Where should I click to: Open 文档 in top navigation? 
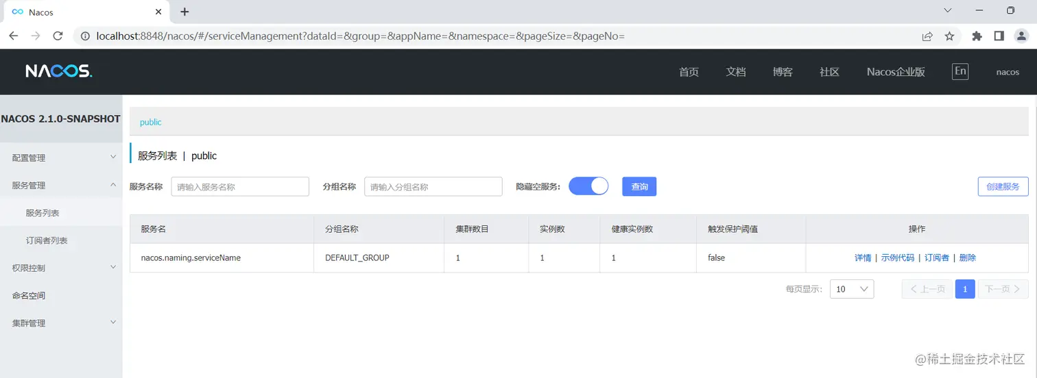(x=736, y=72)
